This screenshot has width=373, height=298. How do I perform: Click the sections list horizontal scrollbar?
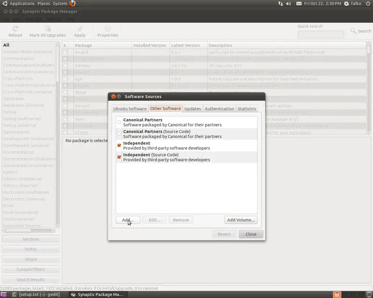(x=28, y=231)
